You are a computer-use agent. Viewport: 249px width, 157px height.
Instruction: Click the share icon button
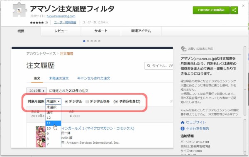[234, 10]
